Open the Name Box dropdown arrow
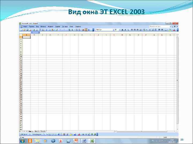The width and height of the screenshot is (193, 144). tap(32, 33)
